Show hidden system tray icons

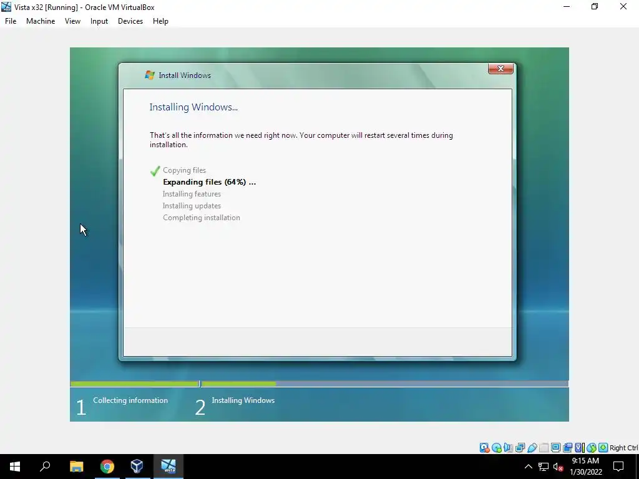pyautogui.click(x=528, y=467)
